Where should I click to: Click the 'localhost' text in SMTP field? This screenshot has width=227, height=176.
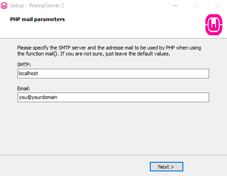(x=28, y=73)
